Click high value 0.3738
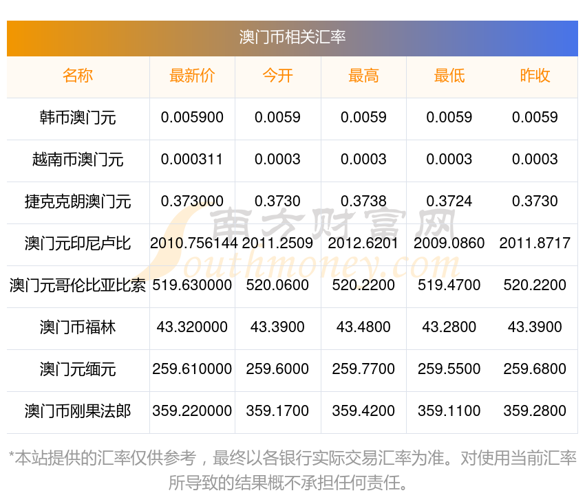585x504 pixels. pyautogui.click(x=363, y=201)
